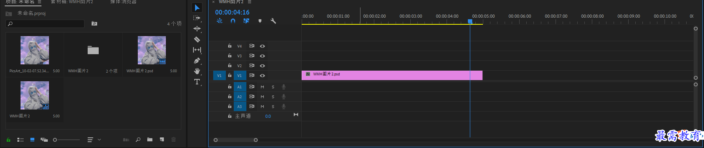Hide track V4 with eye icon
The height and width of the screenshot is (148, 704).
click(262, 46)
